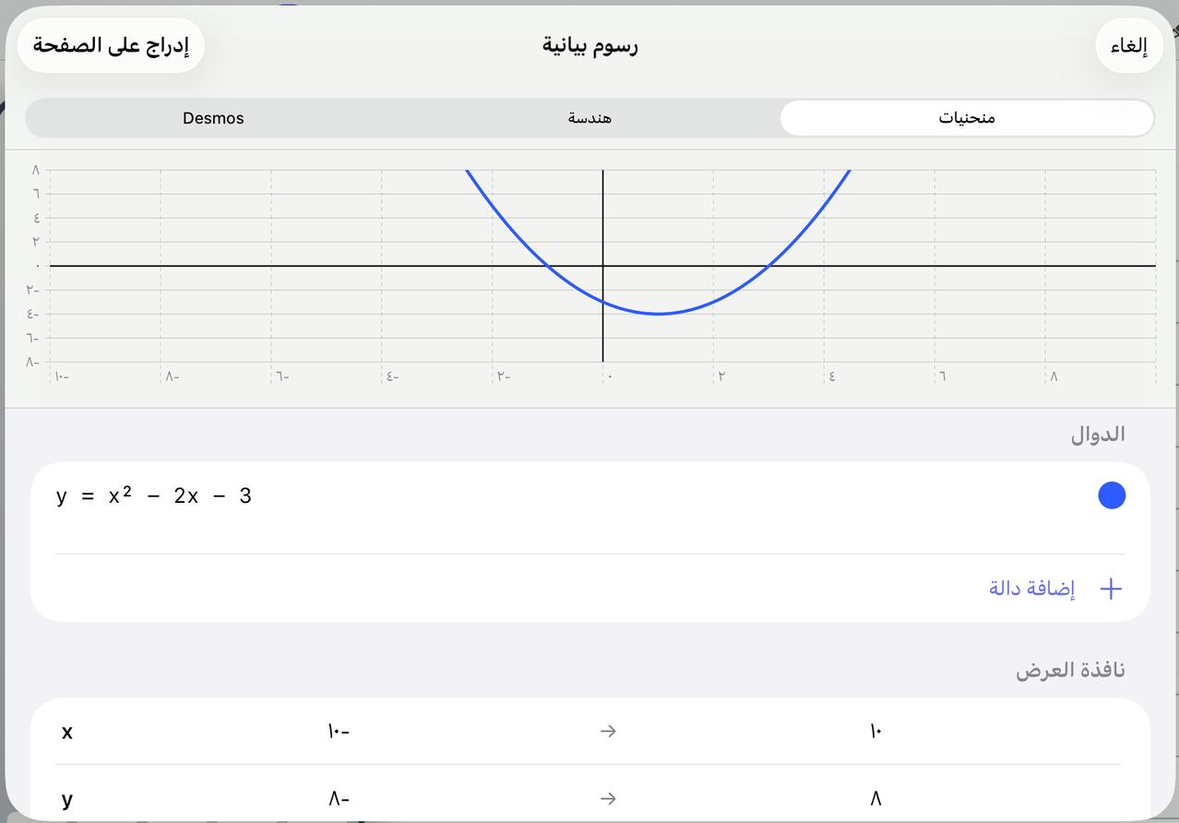Tap the blue function color dot
This screenshot has width=1179, height=823.
coord(1112,495)
